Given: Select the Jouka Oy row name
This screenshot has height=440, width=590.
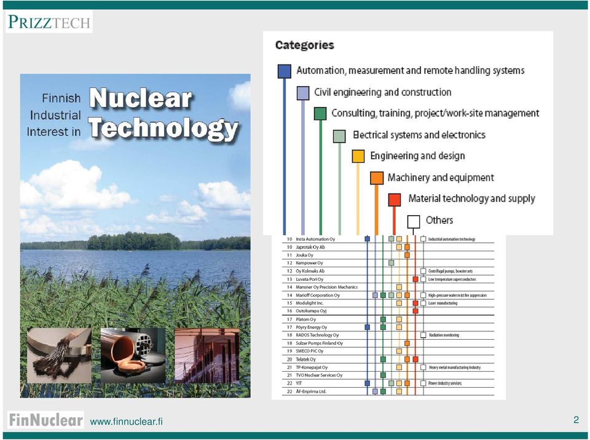Looking at the screenshot, I should [304, 255].
